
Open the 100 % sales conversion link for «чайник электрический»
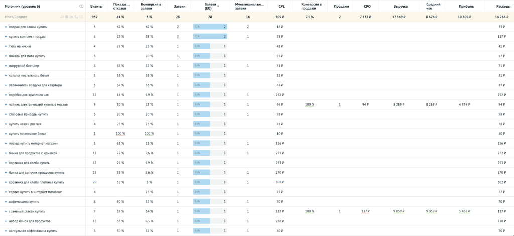coord(309,104)
